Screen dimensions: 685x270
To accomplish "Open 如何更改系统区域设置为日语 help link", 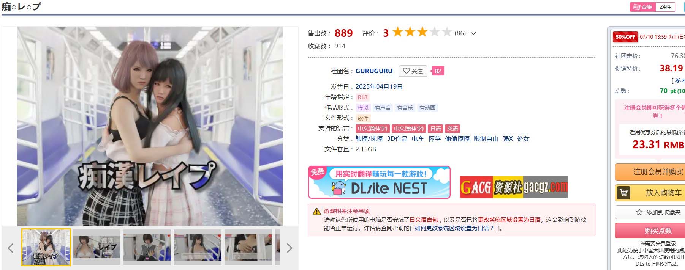I will click(x=454, y=228).
